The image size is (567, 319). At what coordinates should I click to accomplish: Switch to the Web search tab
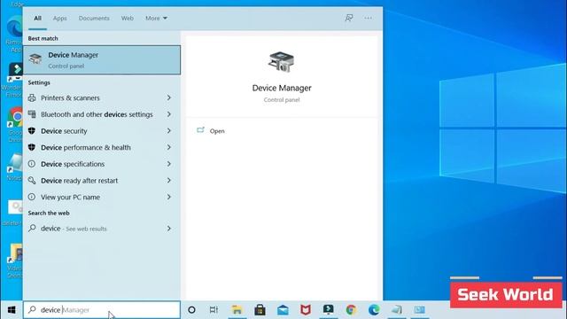click(128, 18)
